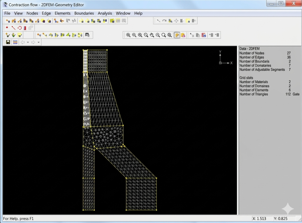
Task: Click the blue-orange striped layers icon
Action: coord(15,42)
